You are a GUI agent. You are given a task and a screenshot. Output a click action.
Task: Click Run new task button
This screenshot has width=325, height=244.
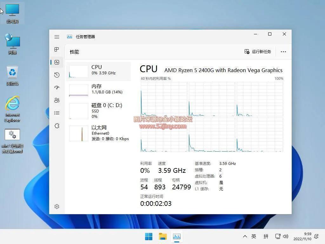coord(258,52)
